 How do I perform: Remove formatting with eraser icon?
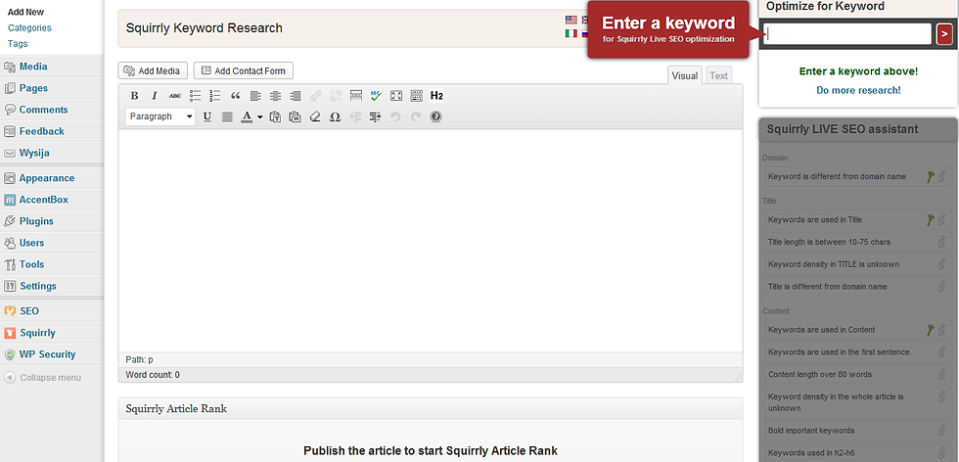[x=315, y=116]
